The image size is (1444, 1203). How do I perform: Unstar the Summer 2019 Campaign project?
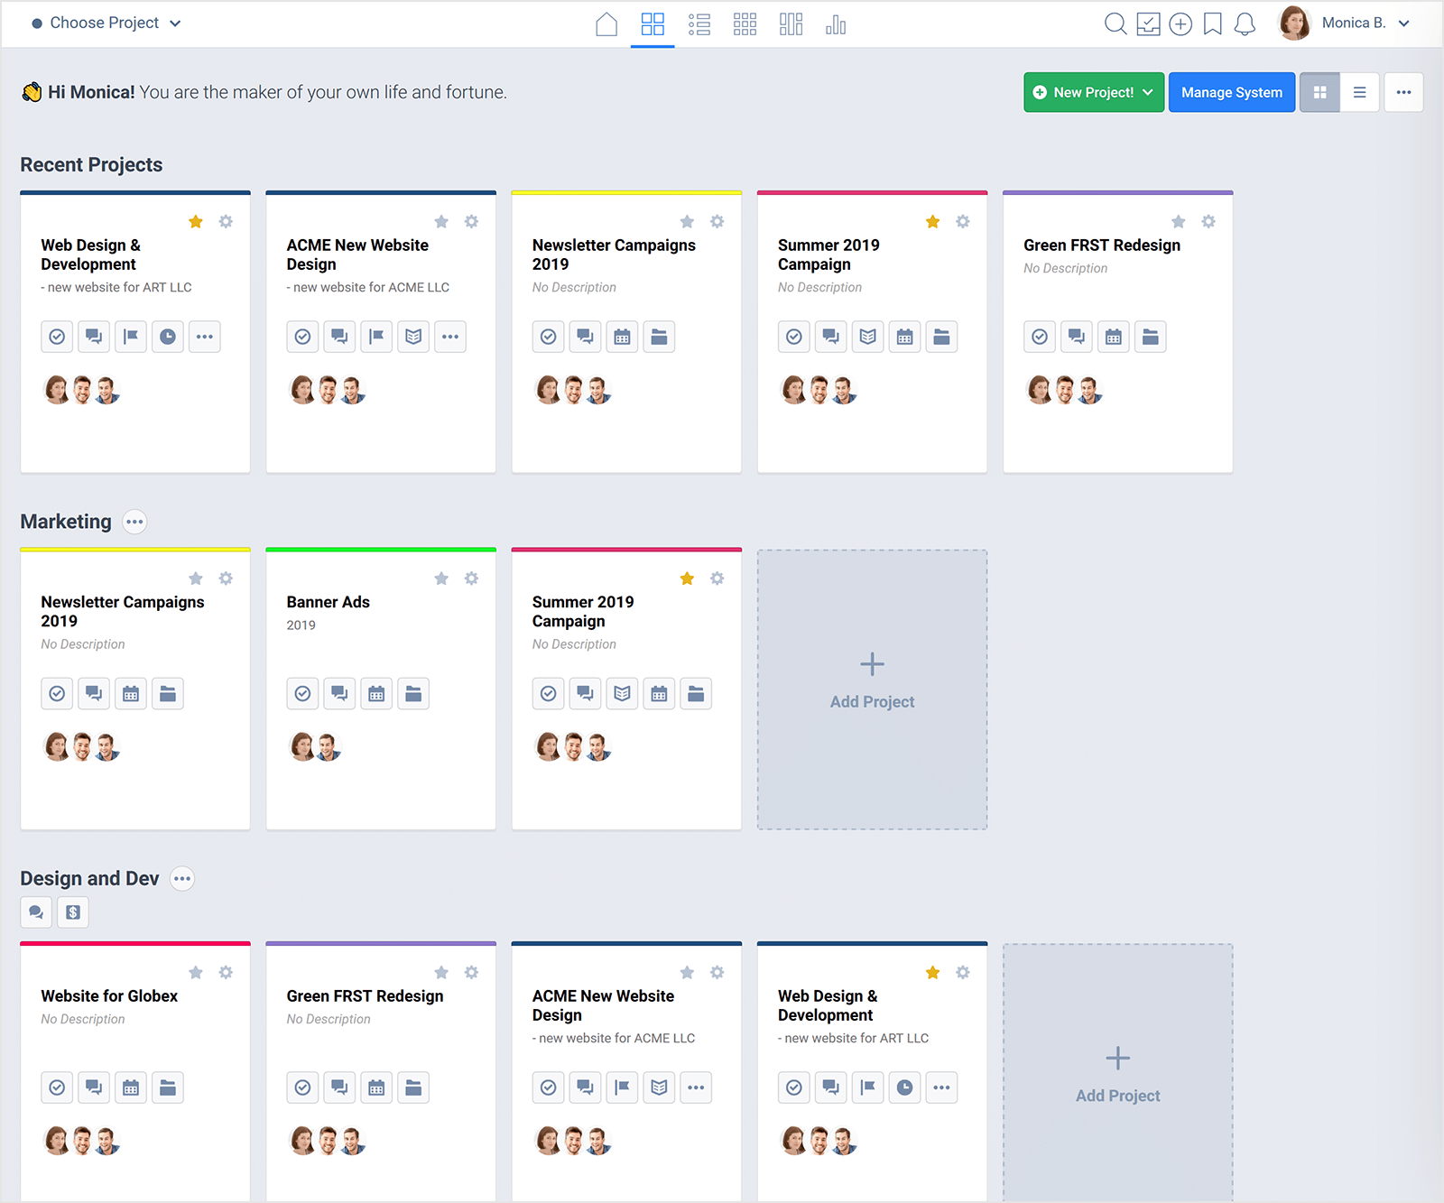point(932,221)
